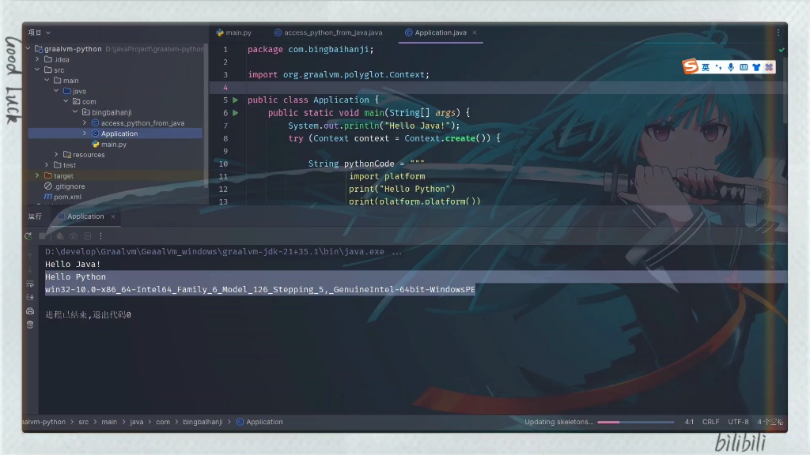This screenshot has width=810, height=455.
Task: Switch to the main.py editor tab
Action: coord(234,32)
